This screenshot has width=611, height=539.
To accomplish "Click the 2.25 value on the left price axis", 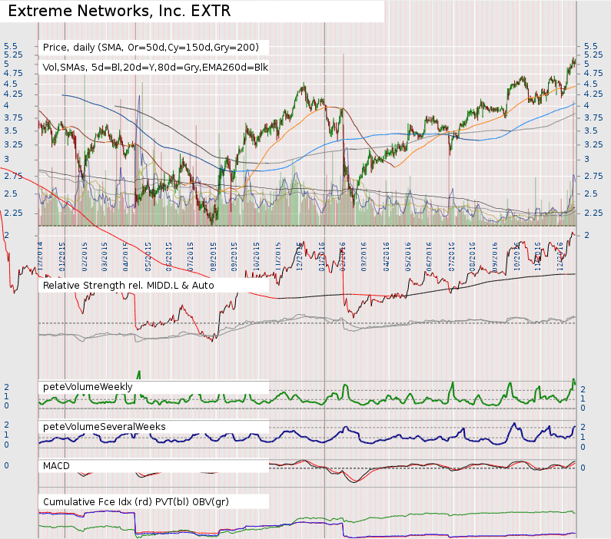I will (x=13, y=213).
